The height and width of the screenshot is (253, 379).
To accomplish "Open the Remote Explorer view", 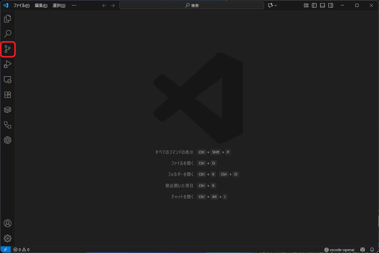I will [8, 79].
